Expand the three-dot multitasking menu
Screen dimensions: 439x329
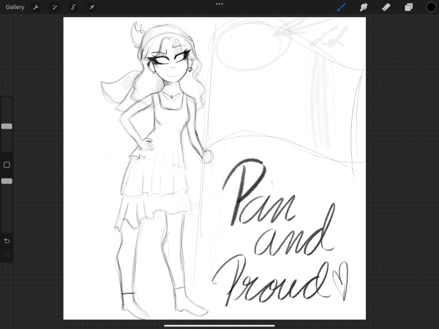219,4
